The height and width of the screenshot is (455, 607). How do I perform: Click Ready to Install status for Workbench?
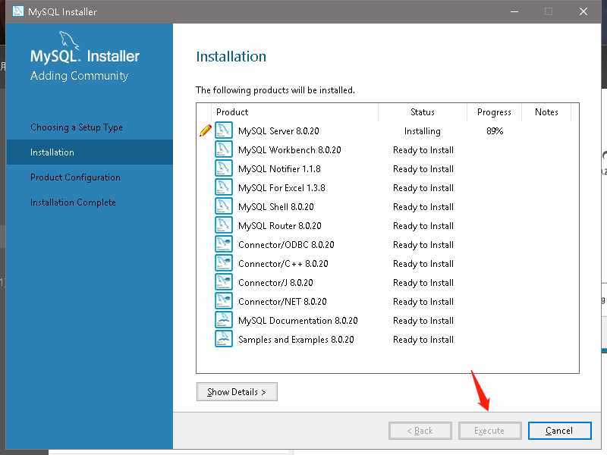[423, 150]
